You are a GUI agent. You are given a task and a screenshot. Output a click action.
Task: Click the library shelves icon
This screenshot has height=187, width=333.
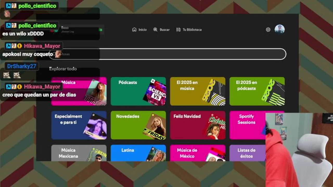[178, 30]
